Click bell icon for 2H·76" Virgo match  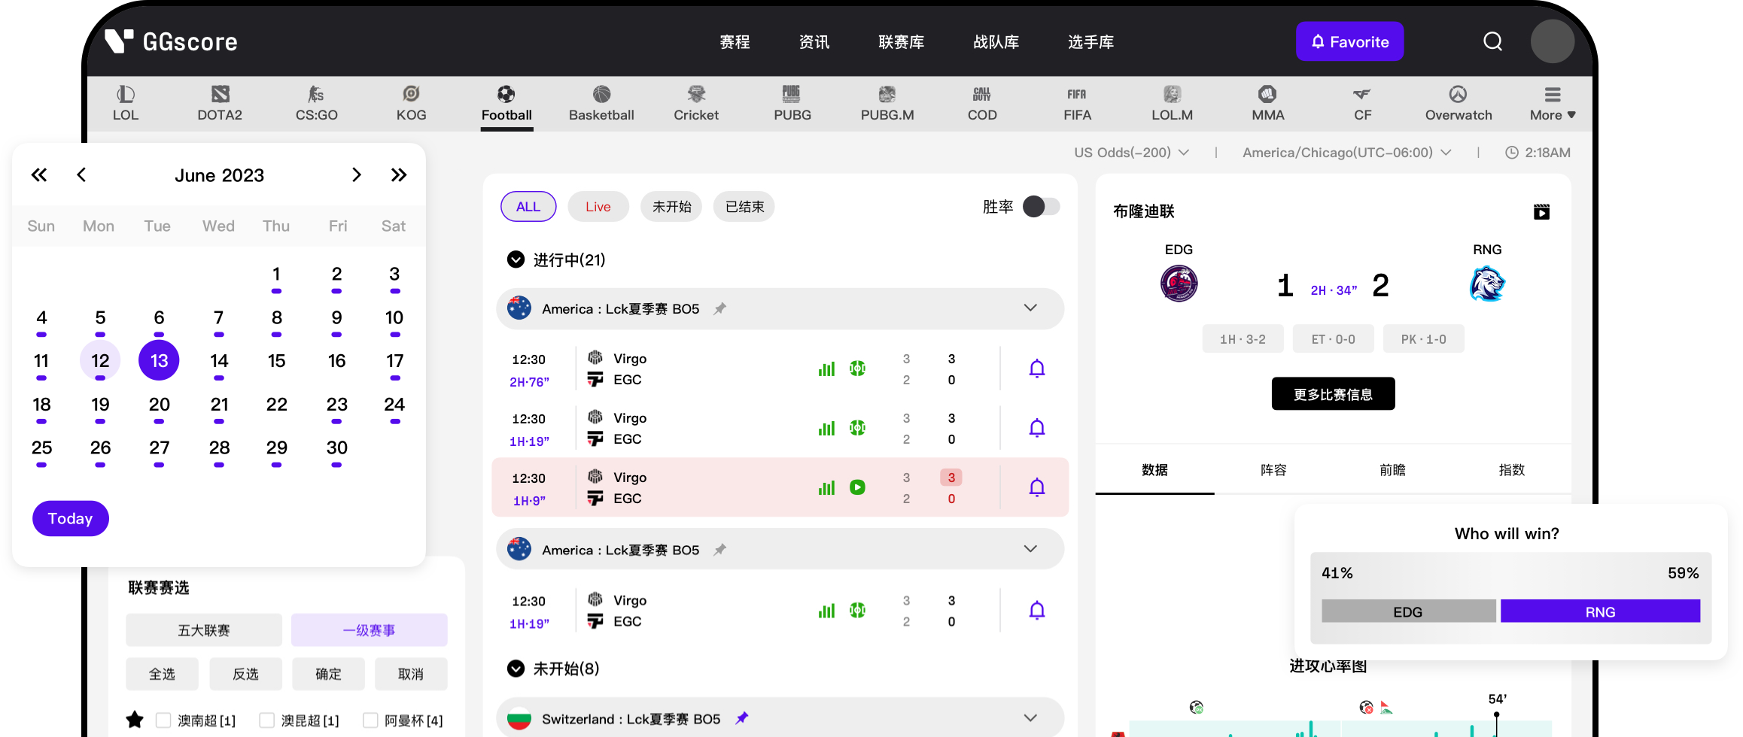click(x=1036, y=368)
